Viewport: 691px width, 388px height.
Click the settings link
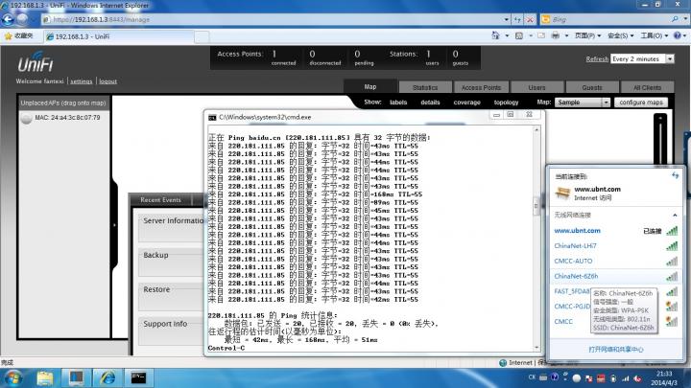[x=82, y=81]
